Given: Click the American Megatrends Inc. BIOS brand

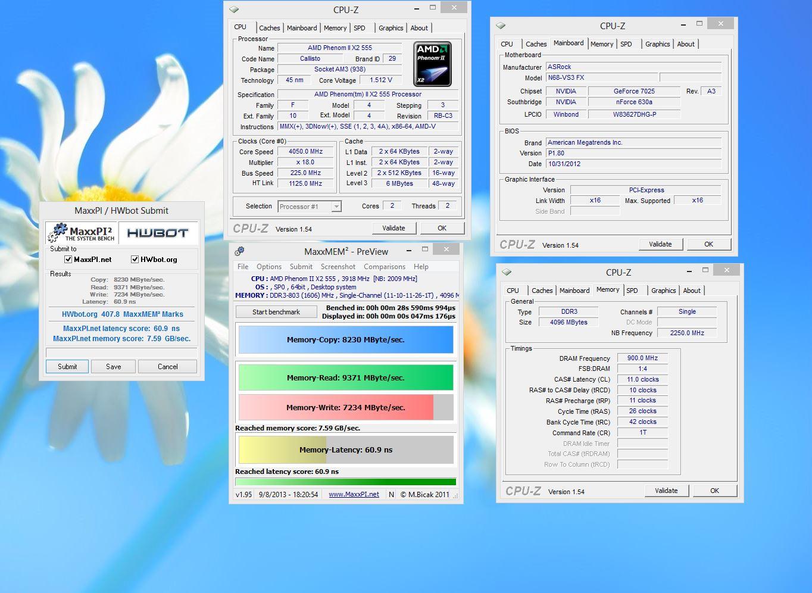Looking at the screenshot, I should coord(634,142).
